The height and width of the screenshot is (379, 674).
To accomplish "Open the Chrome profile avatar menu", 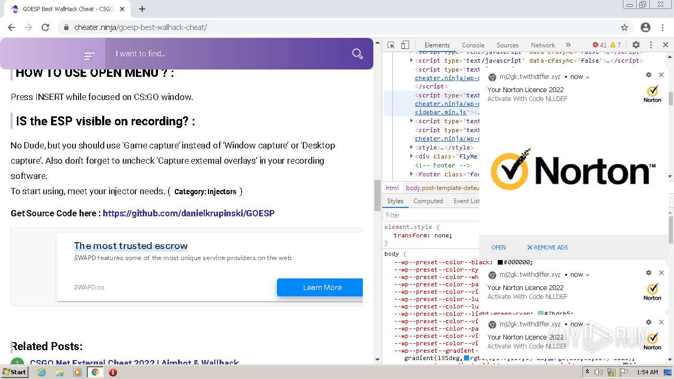I will click(646, 27).
